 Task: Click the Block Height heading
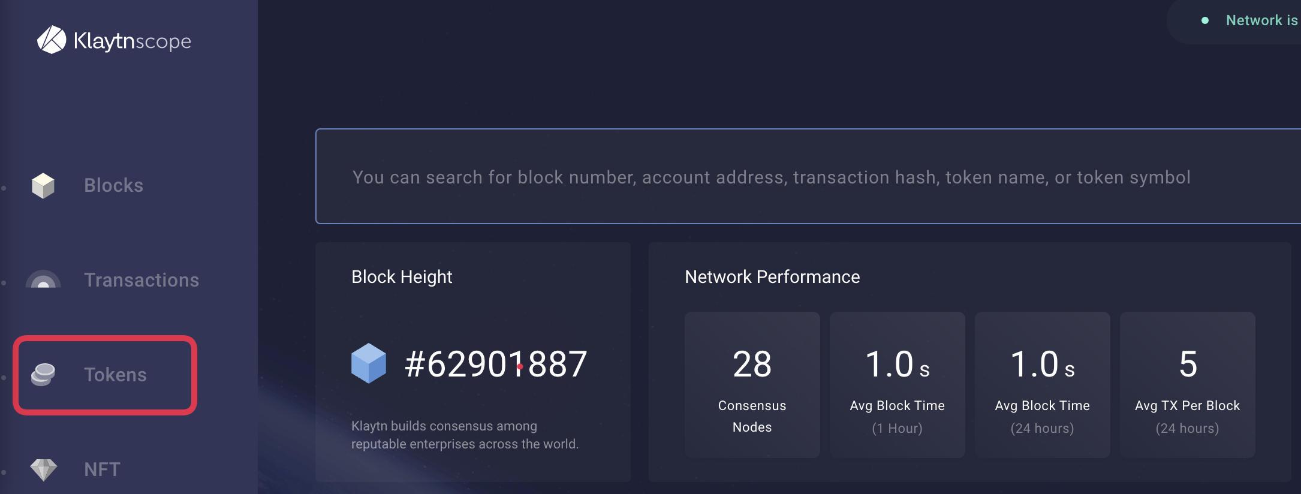(402, 277)
